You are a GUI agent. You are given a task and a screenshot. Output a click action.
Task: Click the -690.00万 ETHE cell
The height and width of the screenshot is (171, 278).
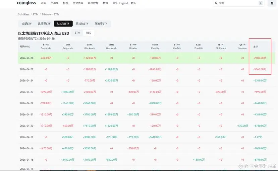pos(46,58)
